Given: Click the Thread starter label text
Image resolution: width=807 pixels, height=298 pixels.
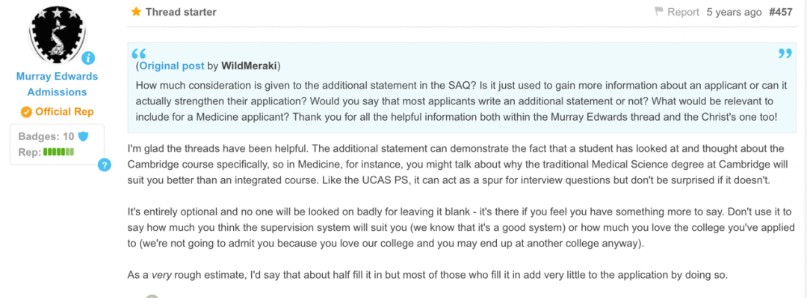Looking at the screenshot, I should (181, 12).
